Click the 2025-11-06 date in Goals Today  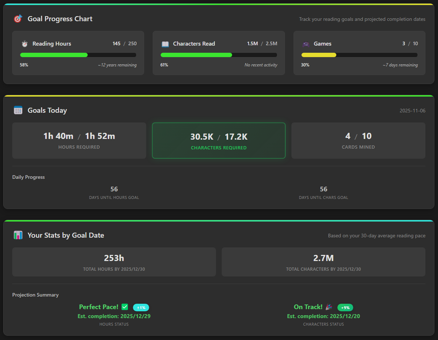coord(412,111)
